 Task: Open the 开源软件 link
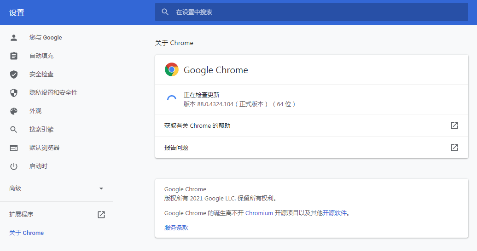[335, 213]
